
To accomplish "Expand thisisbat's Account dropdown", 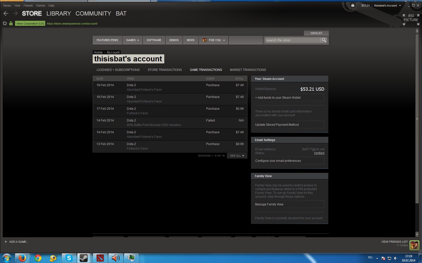I will [387, 6].
